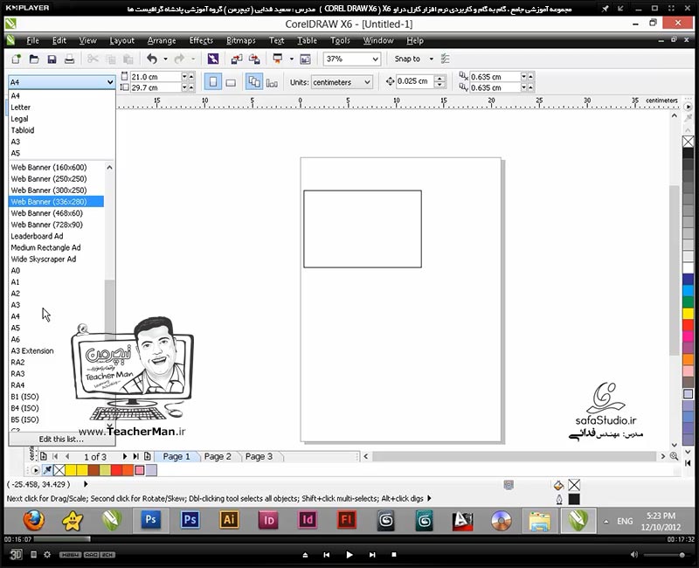
Task: Open the Tools menu
Action: tap(340, 40)
